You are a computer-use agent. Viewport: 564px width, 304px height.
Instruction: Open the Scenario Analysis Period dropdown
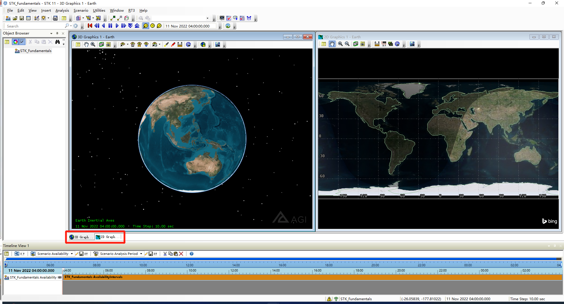[x=141, y=253]
